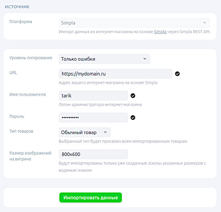Screen dimensions: 221x212
Task: Click the checkmark icon next to username tarik
Action: 133,96
